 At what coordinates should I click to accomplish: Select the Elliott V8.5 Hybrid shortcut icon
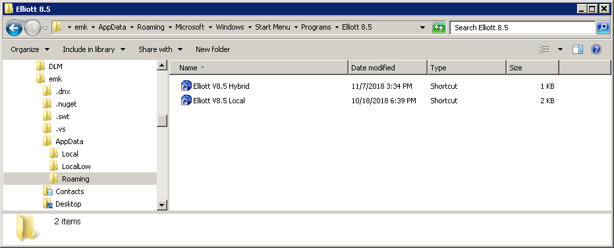tap(186, 86)
